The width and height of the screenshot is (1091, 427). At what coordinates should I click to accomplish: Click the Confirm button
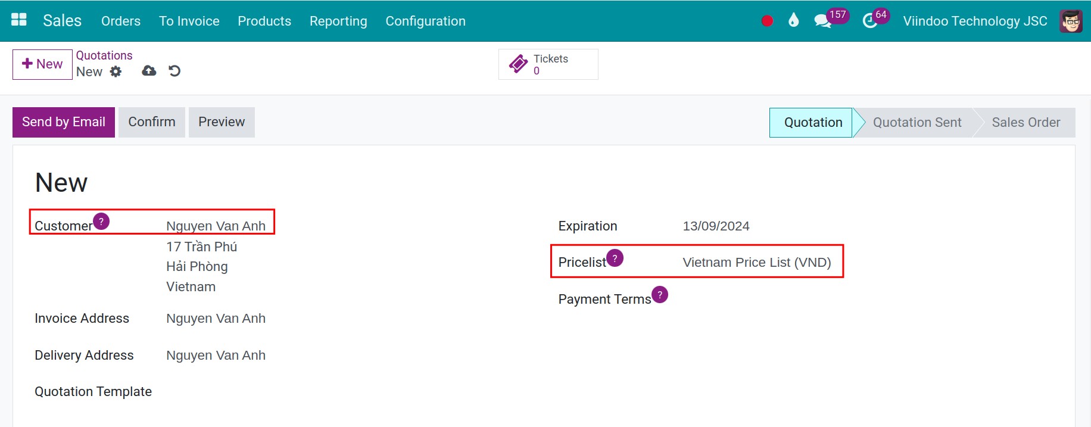(x=152, y=122)
